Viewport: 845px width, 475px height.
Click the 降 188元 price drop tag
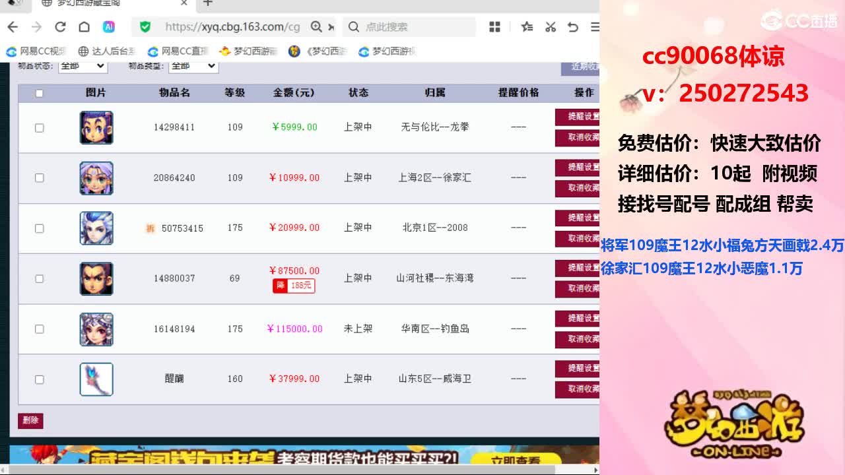294,286
